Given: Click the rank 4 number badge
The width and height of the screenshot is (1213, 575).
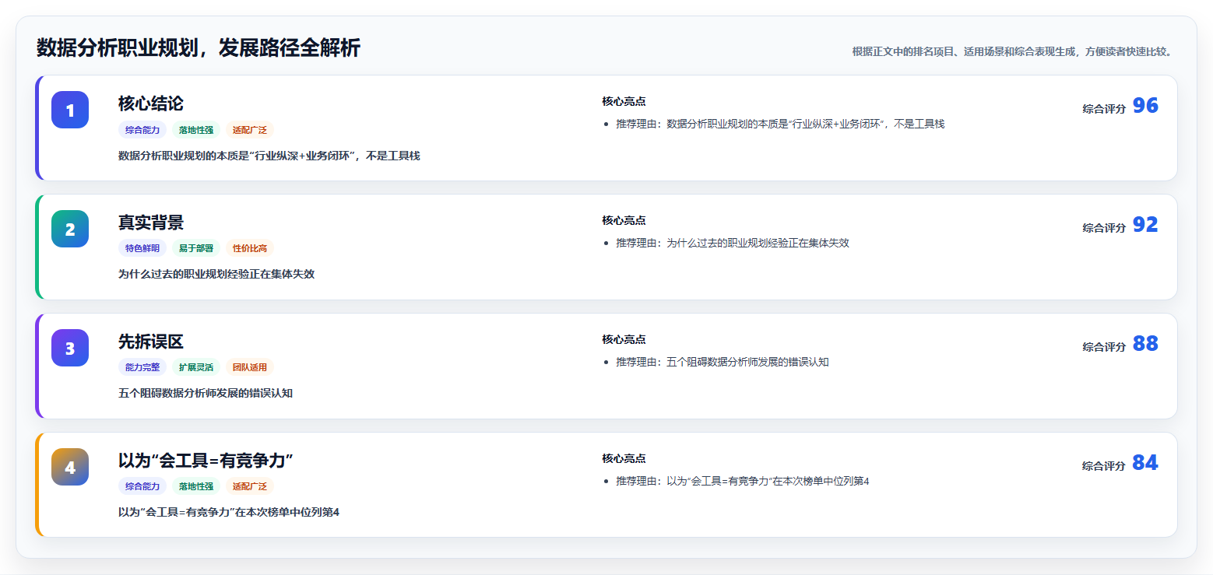Looking at the screenshot, I should click(x=70, y=467).
